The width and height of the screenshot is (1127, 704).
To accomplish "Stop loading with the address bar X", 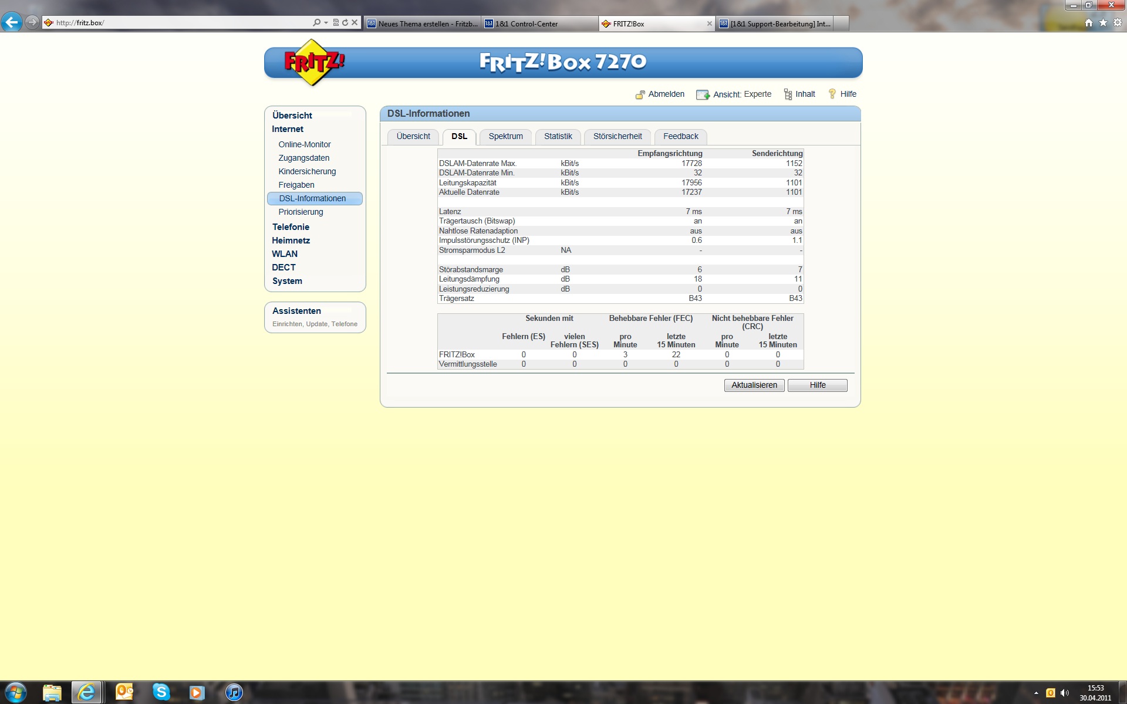I will tap(355, 23).
